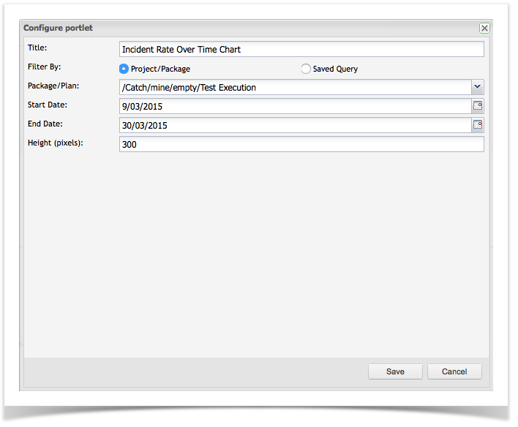Open the End Date calendar picker
This screenshot has width=518, height=427.
click(478, 125)
